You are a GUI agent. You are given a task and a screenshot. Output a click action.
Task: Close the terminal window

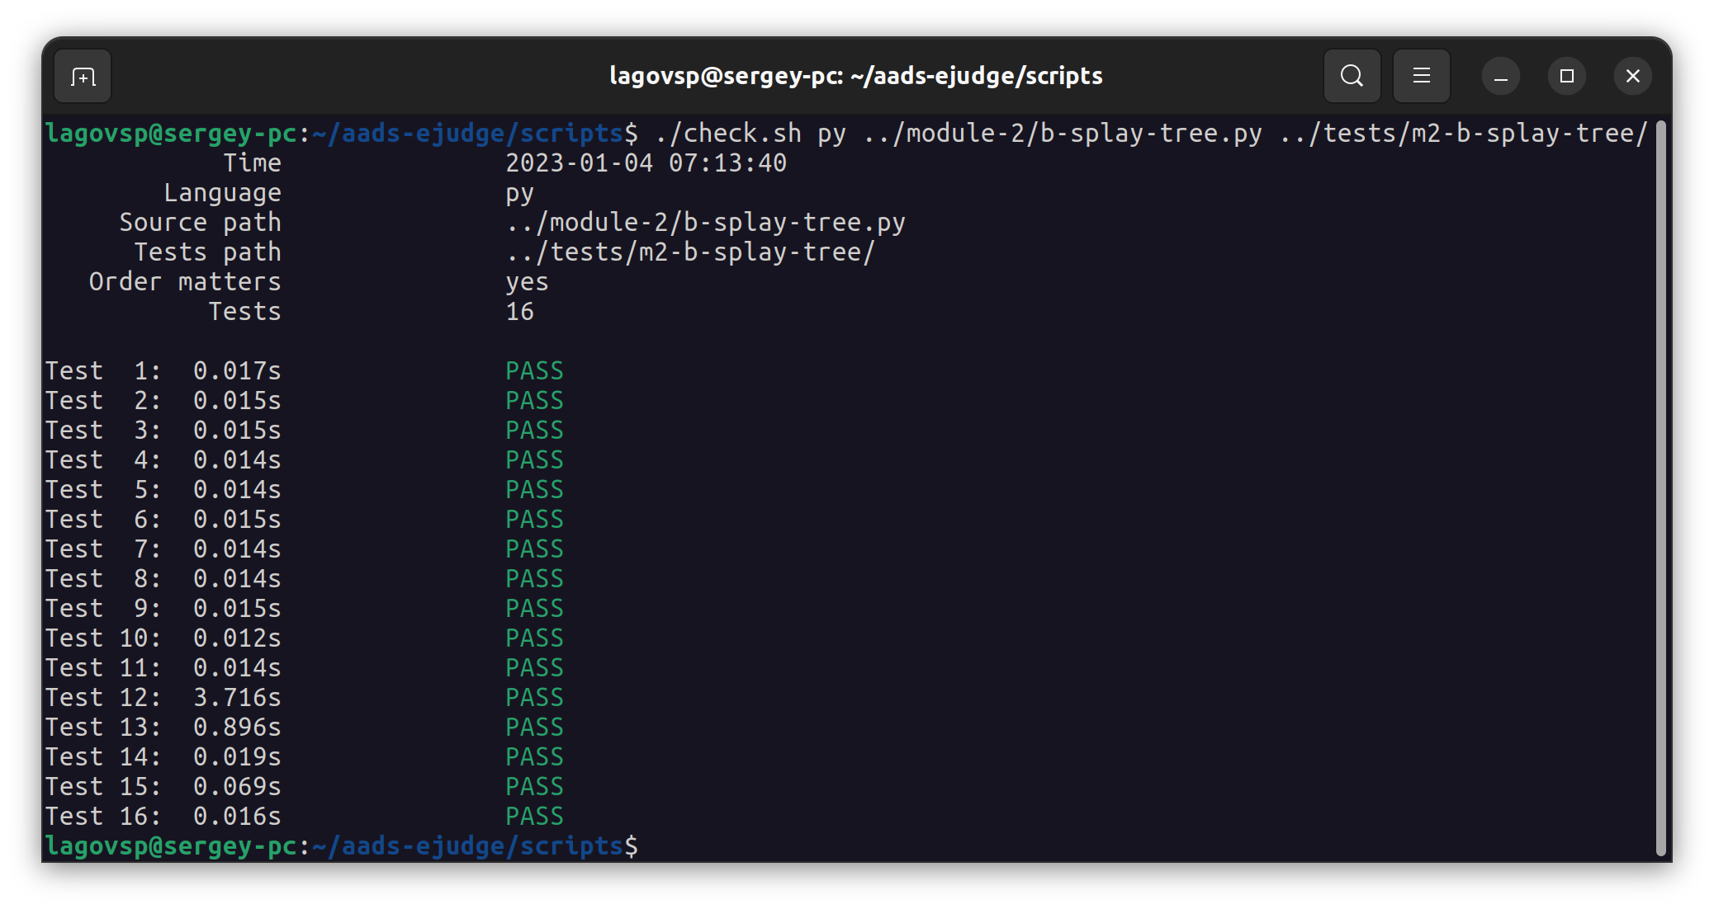1632,77
